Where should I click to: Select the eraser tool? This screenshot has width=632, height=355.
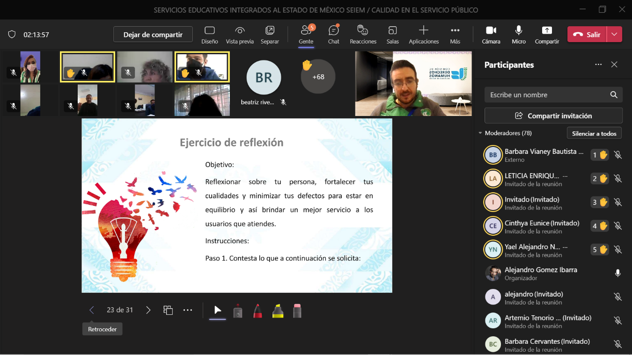click(x=297, y=311)
